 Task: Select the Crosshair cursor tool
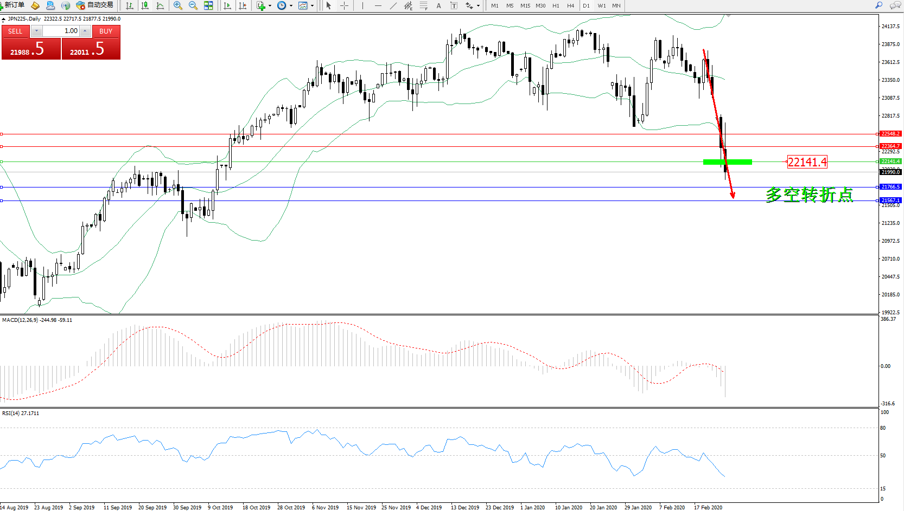point(344,5)
